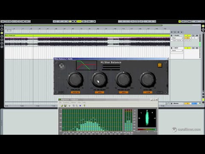
Task: Click the yellow Arrangement View selector
Action: (x=203, y=26)
